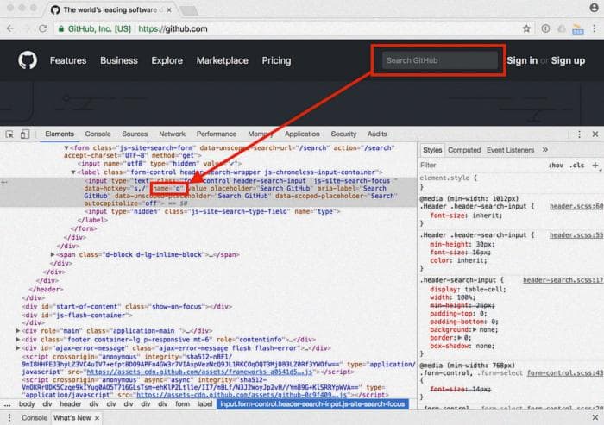Expand the border property triangle
604x425 pixels.
(460, 338)
